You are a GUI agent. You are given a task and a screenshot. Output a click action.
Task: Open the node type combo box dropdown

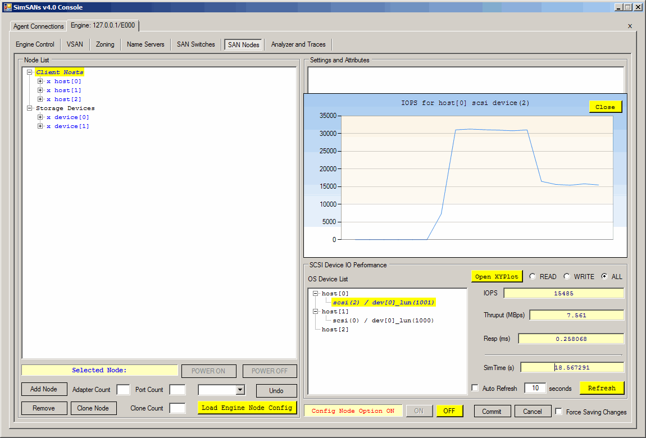coord(240,390)
